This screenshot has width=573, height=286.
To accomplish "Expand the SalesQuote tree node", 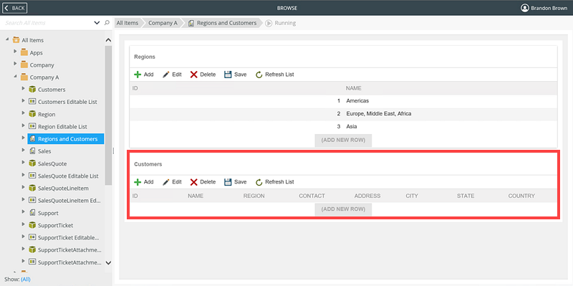I will pos(24,163).
